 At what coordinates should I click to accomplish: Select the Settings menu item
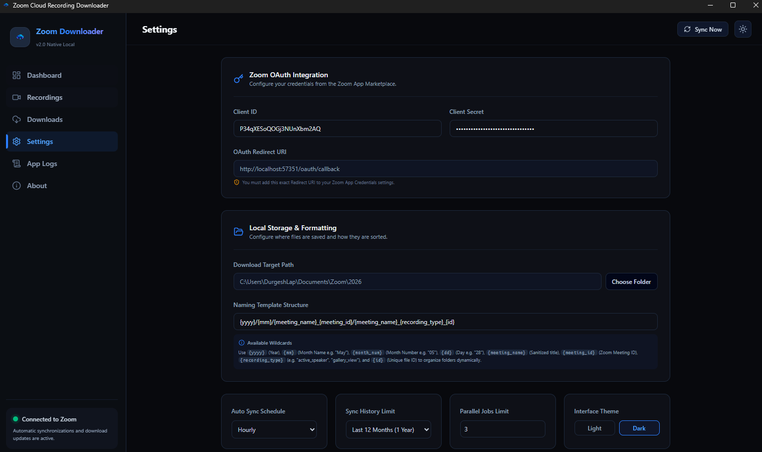pyautogui.click(x=62, y=141)
